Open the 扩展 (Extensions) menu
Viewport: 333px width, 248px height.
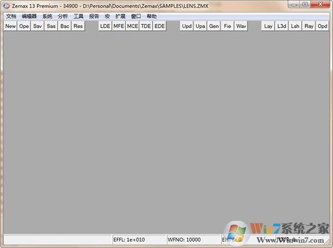pyautogui.click(x=120, y=16)
